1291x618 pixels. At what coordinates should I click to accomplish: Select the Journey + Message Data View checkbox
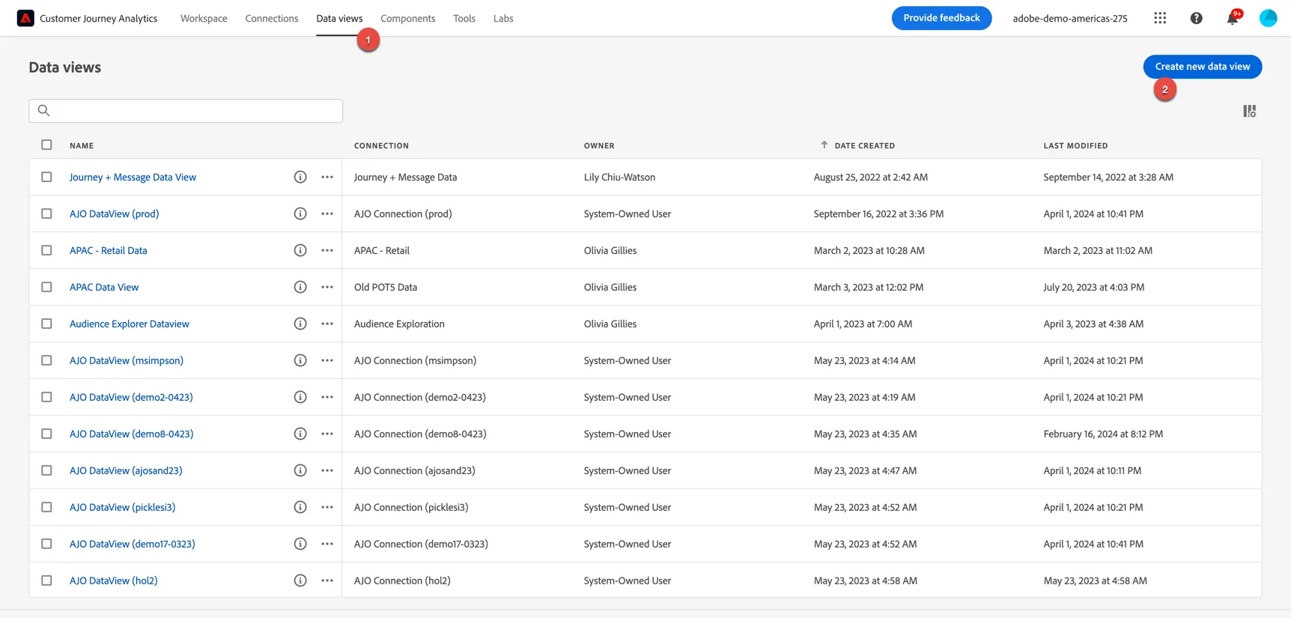point(46,177)
